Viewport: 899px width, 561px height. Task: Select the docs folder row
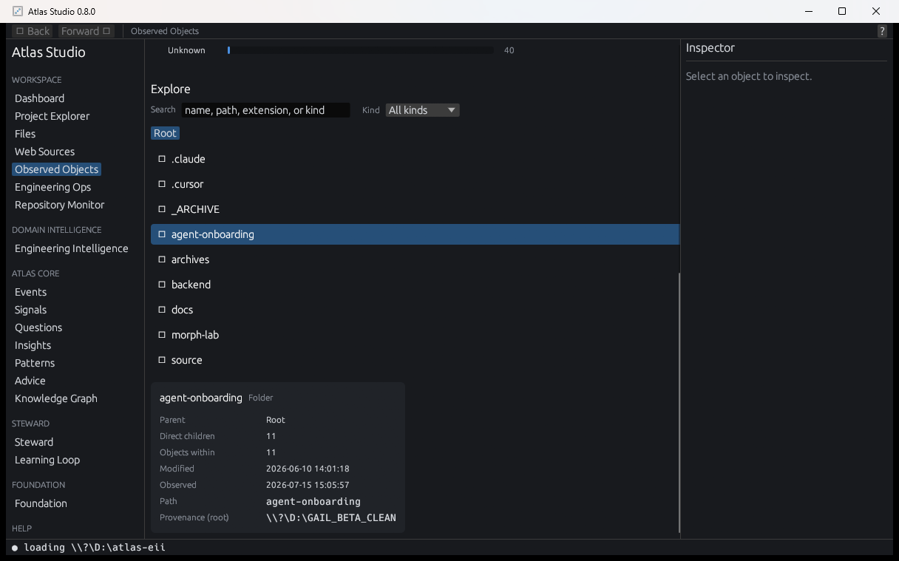click(x=415, y=310)
